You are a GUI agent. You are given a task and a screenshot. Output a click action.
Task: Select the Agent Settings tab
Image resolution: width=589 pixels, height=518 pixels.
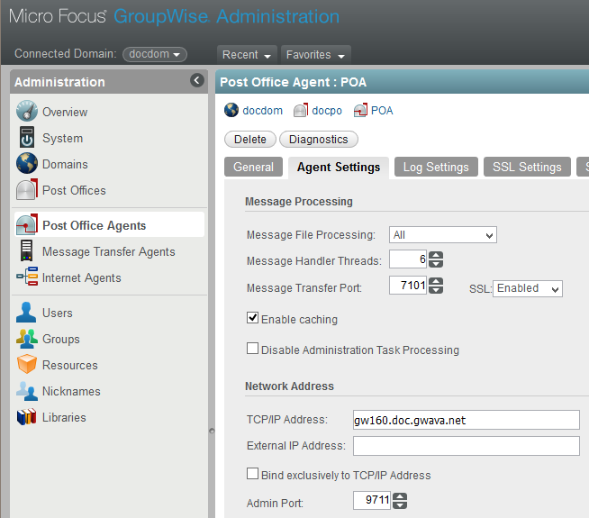[x=339, y=168]
